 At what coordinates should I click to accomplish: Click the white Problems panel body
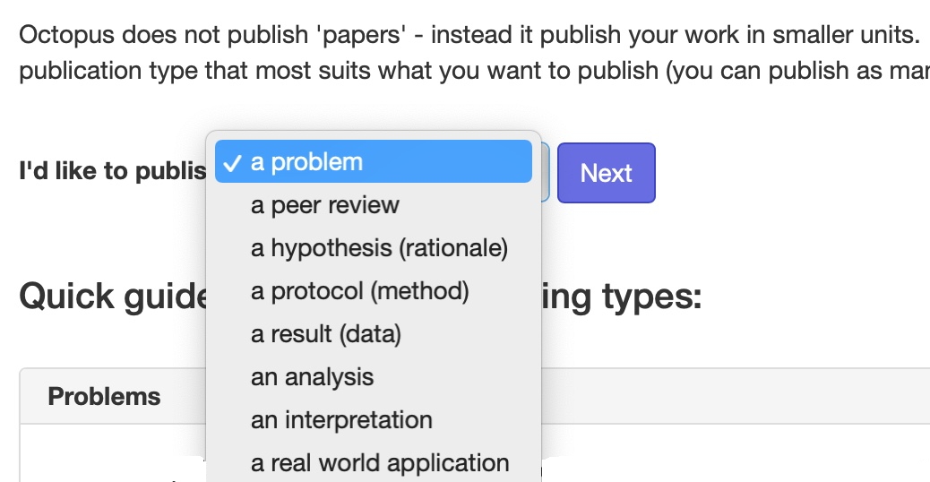click(x=108, y=457)
